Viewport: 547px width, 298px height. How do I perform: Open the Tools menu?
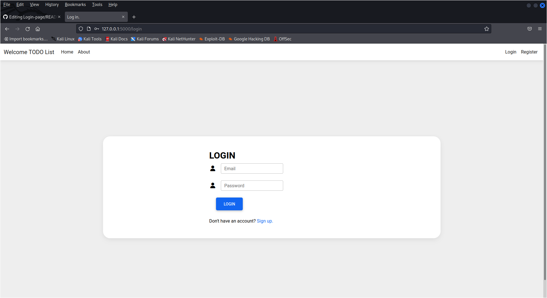pyautogui.click(x=97, y=5)
